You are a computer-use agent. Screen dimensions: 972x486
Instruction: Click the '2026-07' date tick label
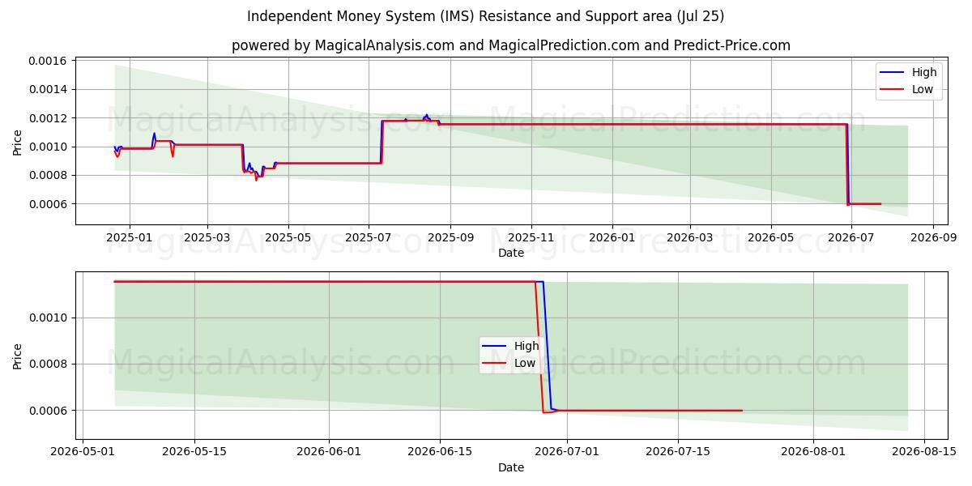pos(850,238)
